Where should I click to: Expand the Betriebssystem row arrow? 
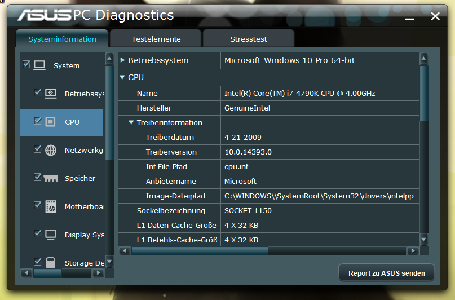pyautogui.click(x=122, y=60)
